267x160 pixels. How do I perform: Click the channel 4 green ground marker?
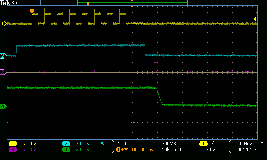click(3, 106)
